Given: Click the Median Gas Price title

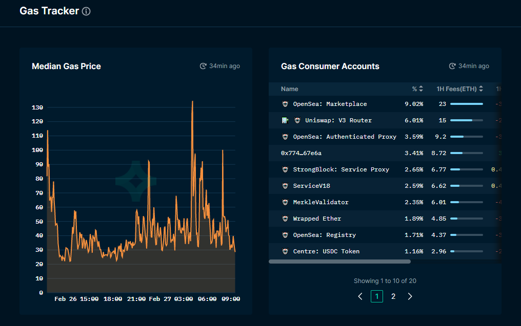Looking at the screenshot, I should point(66,66).
